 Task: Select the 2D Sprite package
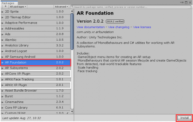pos(35,12)
